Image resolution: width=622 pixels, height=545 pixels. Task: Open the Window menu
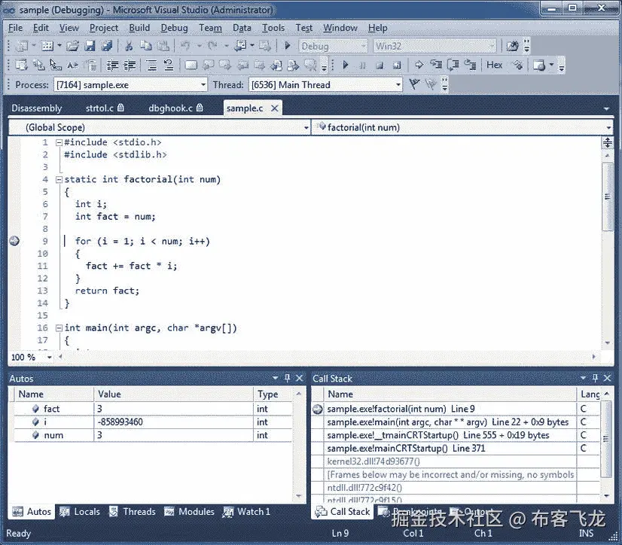[x=340, y=28]
